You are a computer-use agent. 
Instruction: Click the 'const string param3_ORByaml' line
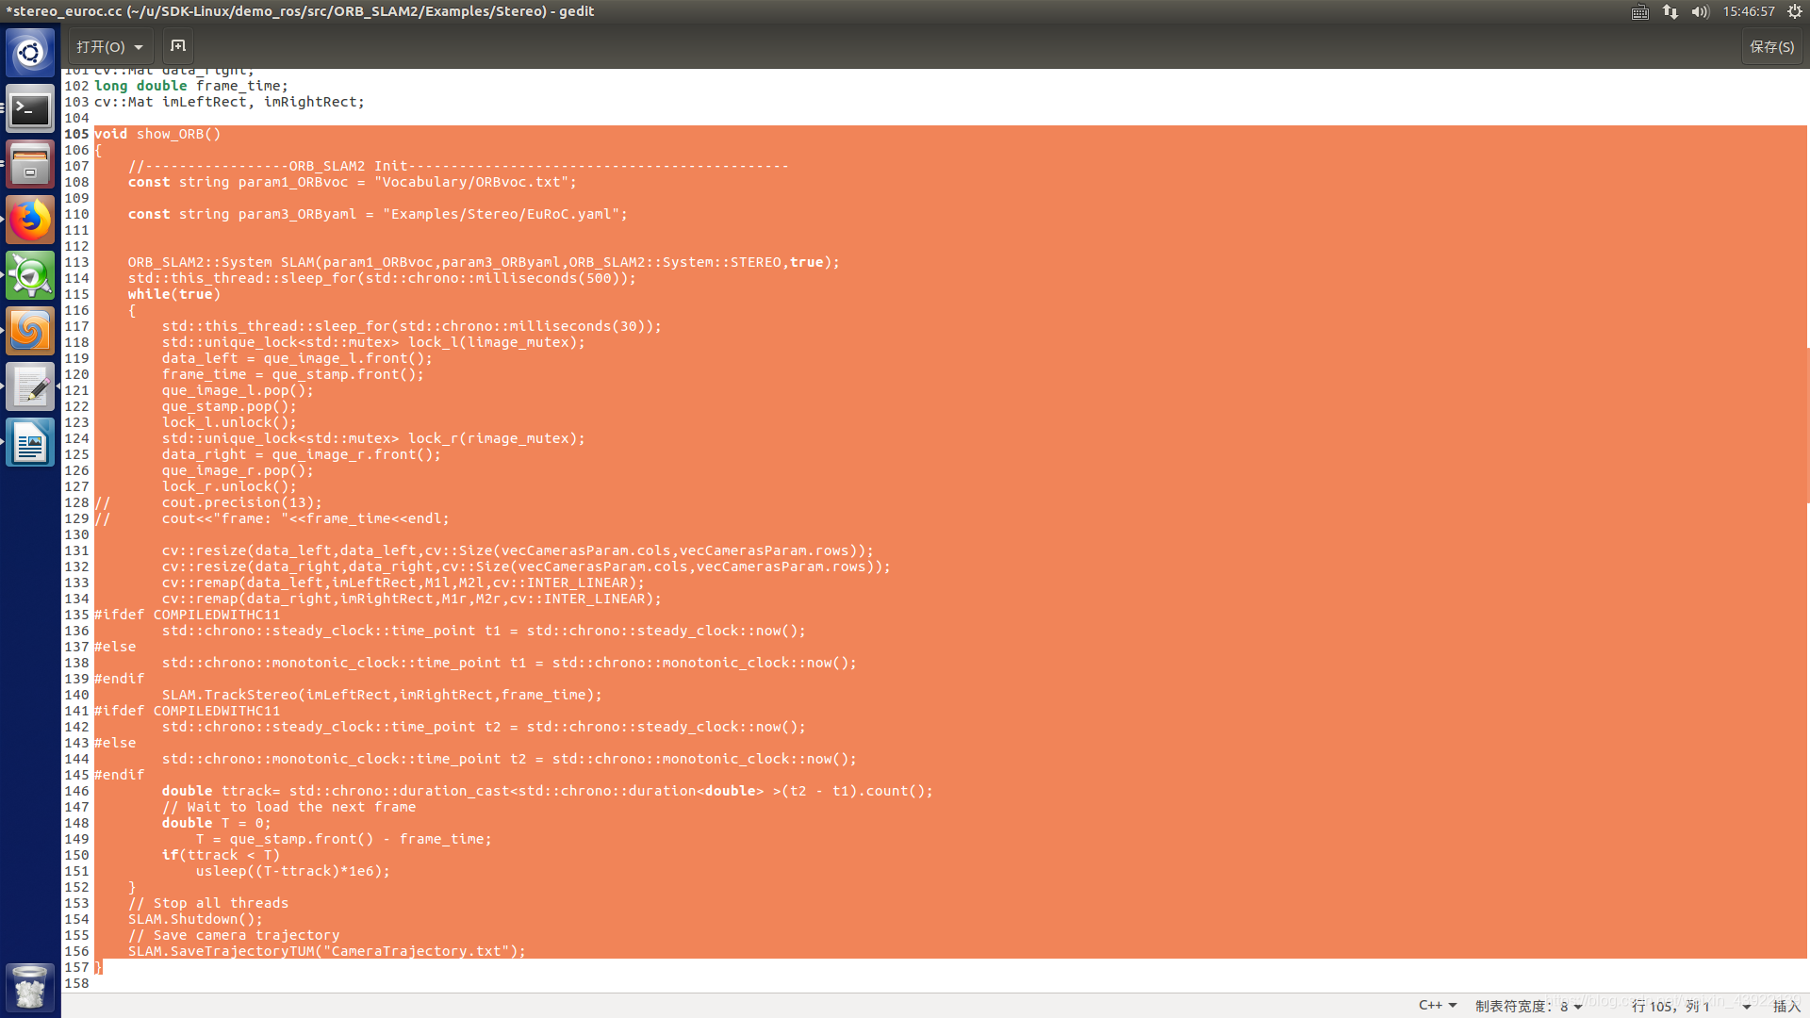[x=378, y=214]
